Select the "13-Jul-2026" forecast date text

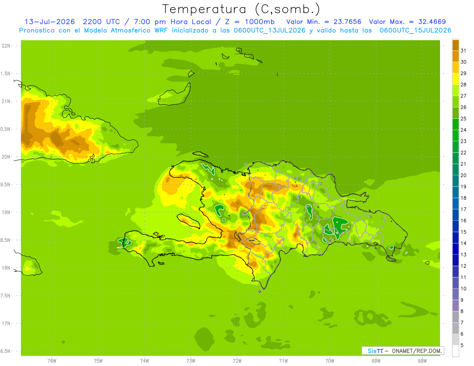point(50,22)
